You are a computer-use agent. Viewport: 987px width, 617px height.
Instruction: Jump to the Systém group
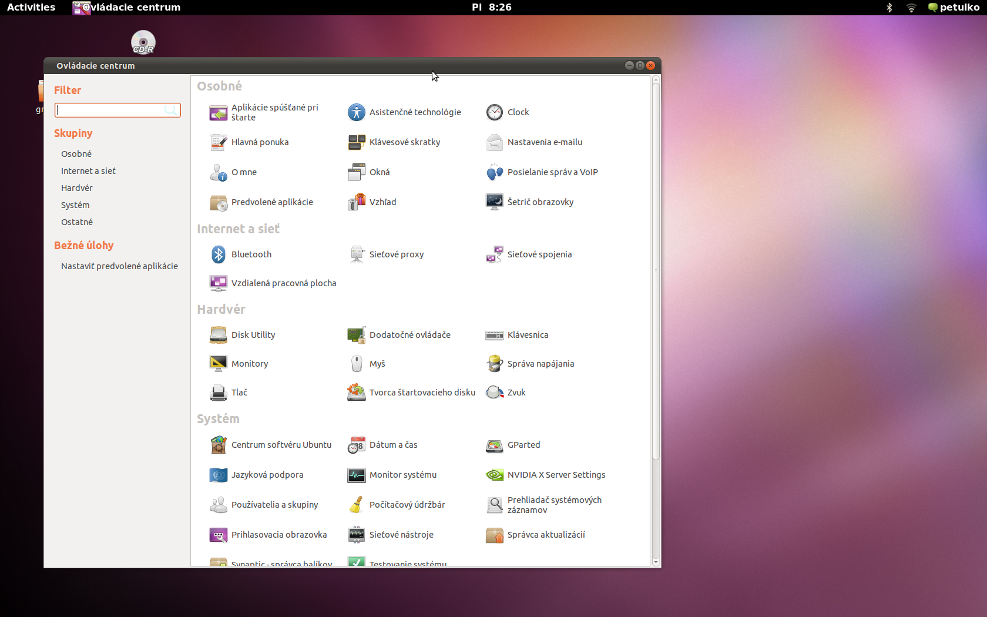pos(75,205)
